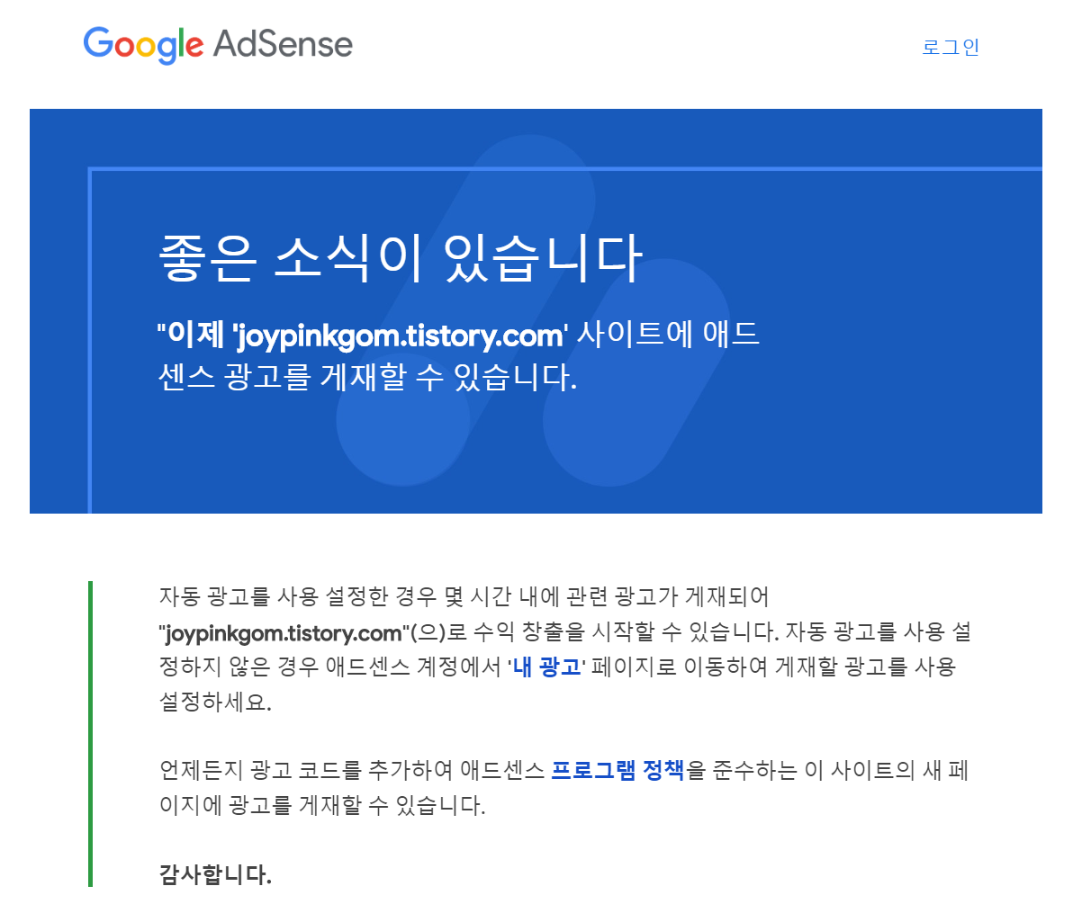Click joypinkgom.tistory.com in the body paragraph

284,633
